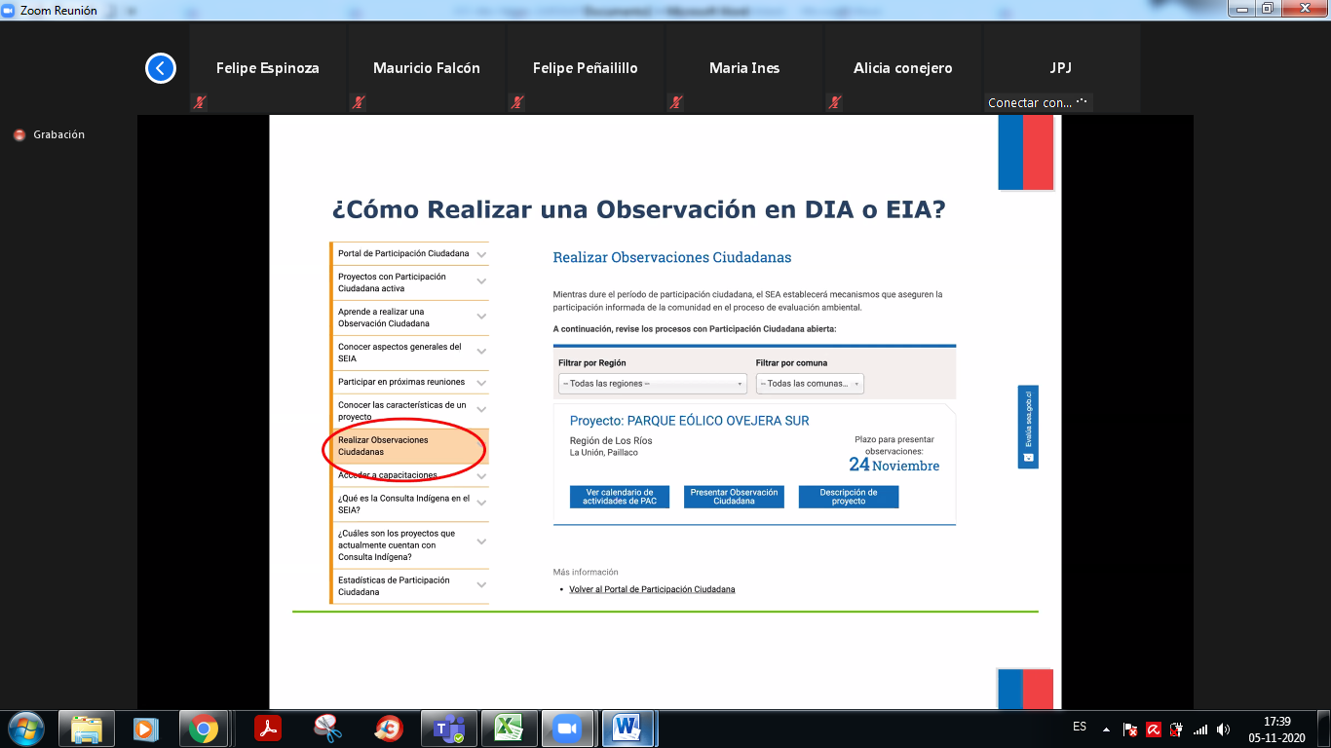Open Microsoft Teams from the taskbar
Screen dimensions: 1331x748
click(448, 729)
